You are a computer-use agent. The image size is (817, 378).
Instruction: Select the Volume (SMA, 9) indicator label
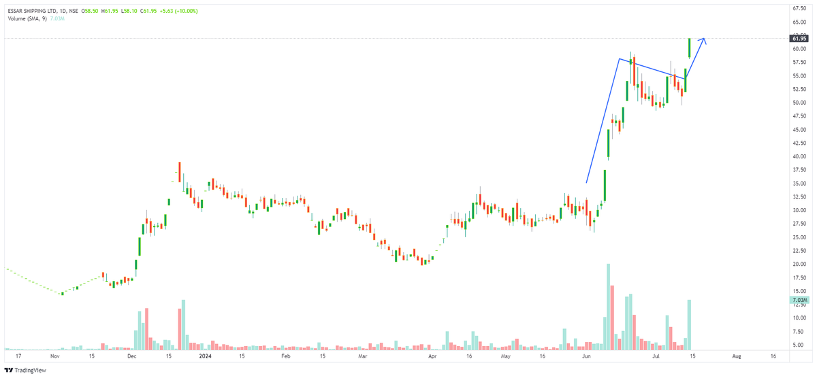(x=27, y=18)
